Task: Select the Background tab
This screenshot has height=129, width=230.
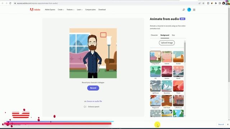Action: tap(165, 35)
